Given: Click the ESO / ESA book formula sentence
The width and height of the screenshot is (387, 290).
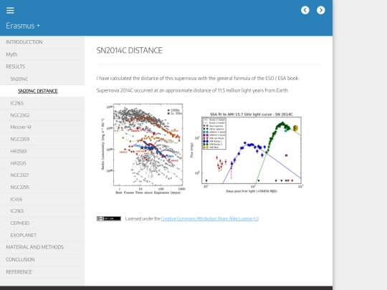Looking at the screenshot, I should [198, 79].
